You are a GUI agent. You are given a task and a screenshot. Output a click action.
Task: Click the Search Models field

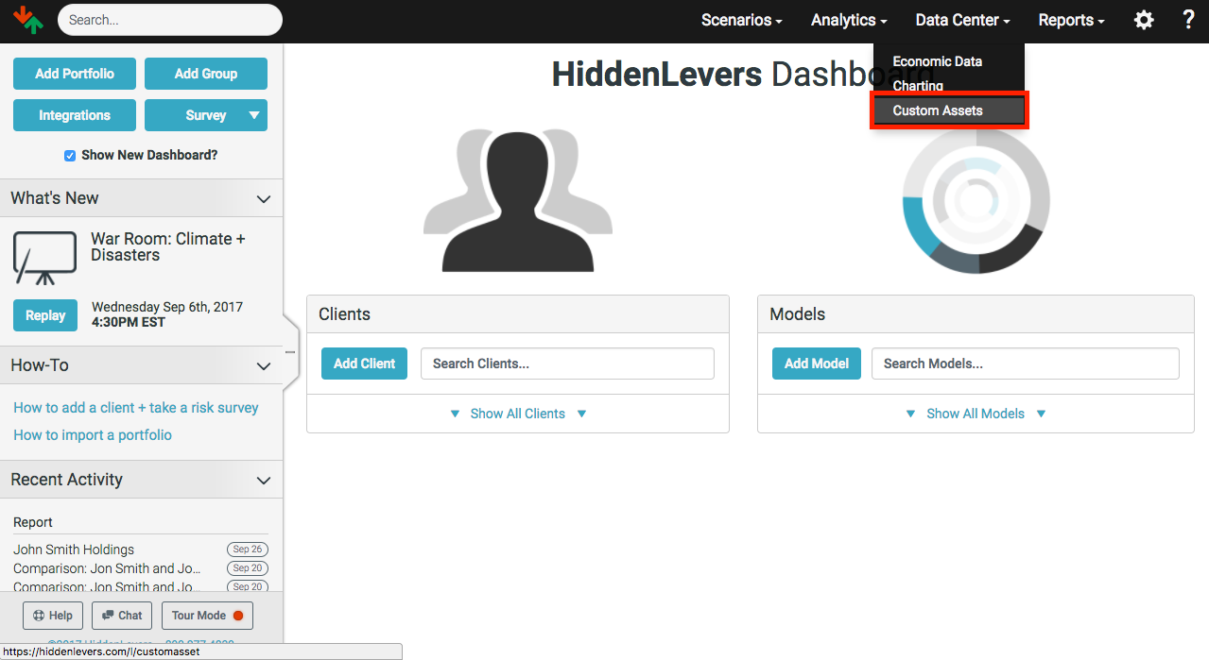tap(1026, 364)
